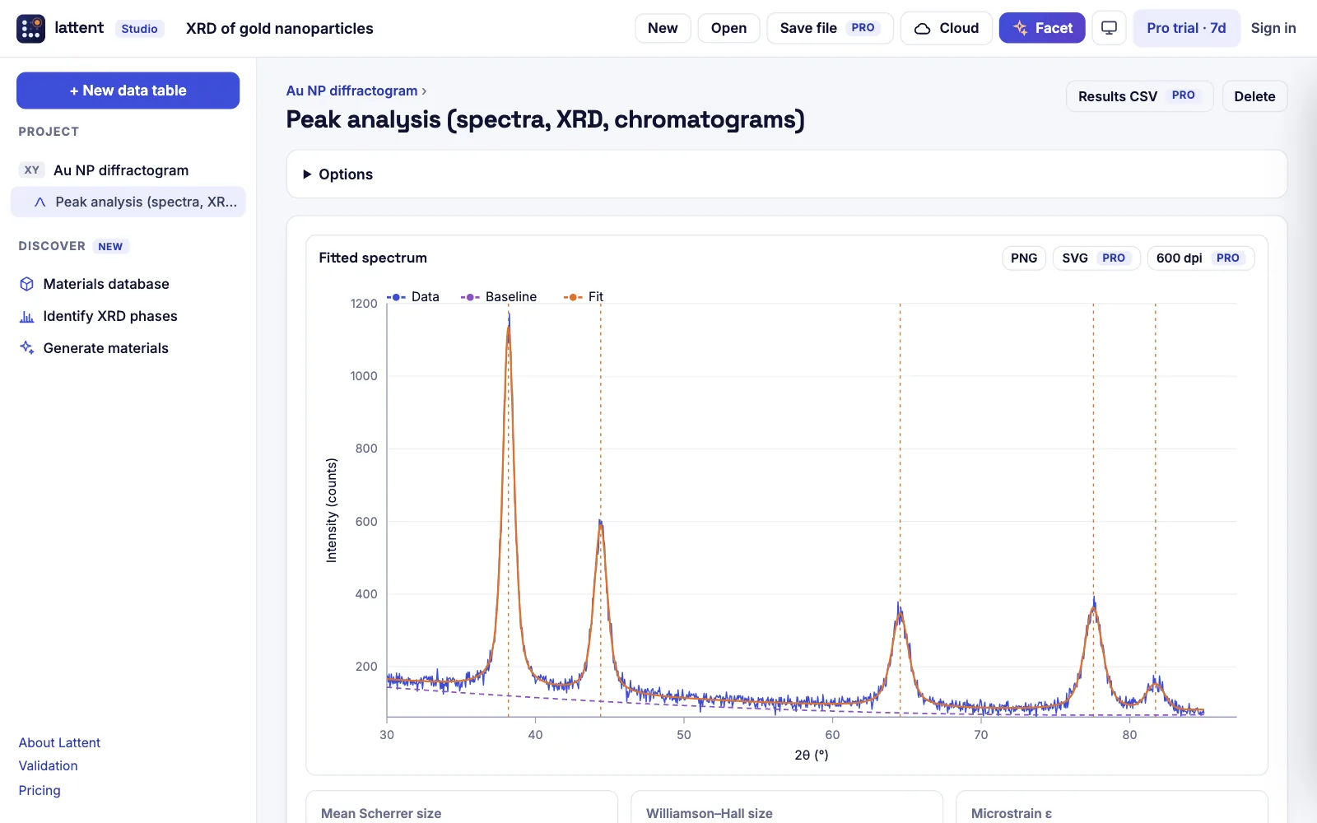The height and width of the screenshot is (823, 1317).
Task: Open the Pricing link
Action: pos(40,790)
